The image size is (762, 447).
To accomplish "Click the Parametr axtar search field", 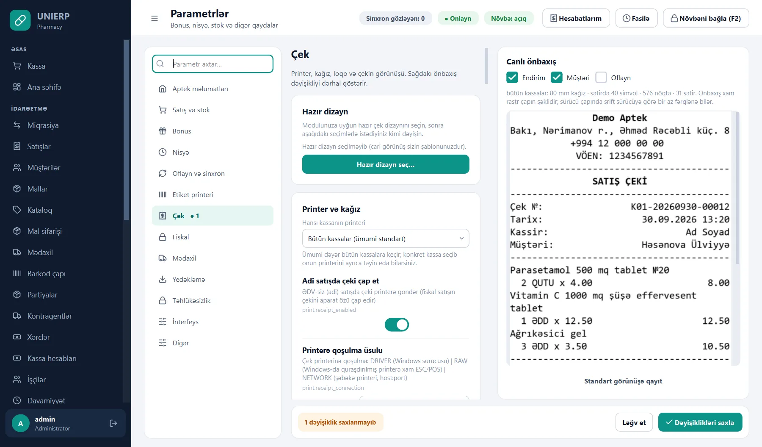I will (213, 64).
